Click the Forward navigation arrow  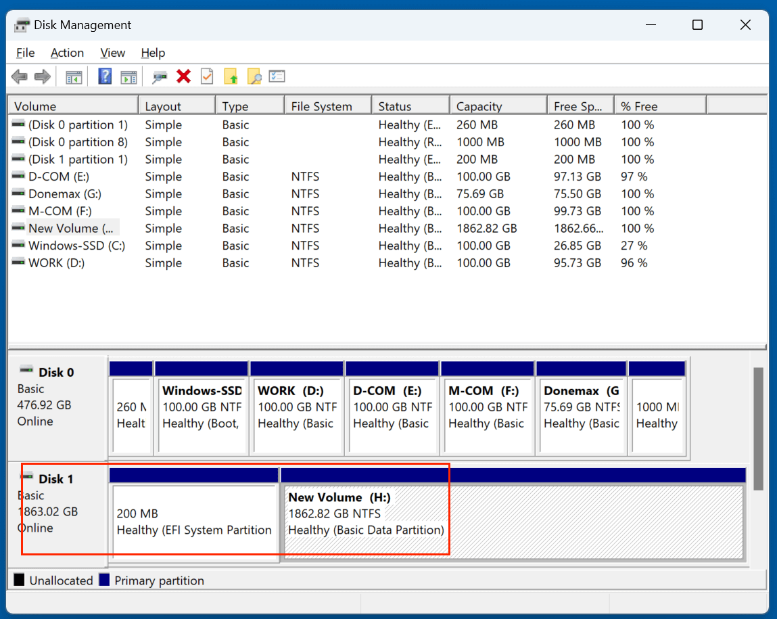pos(42,76)
